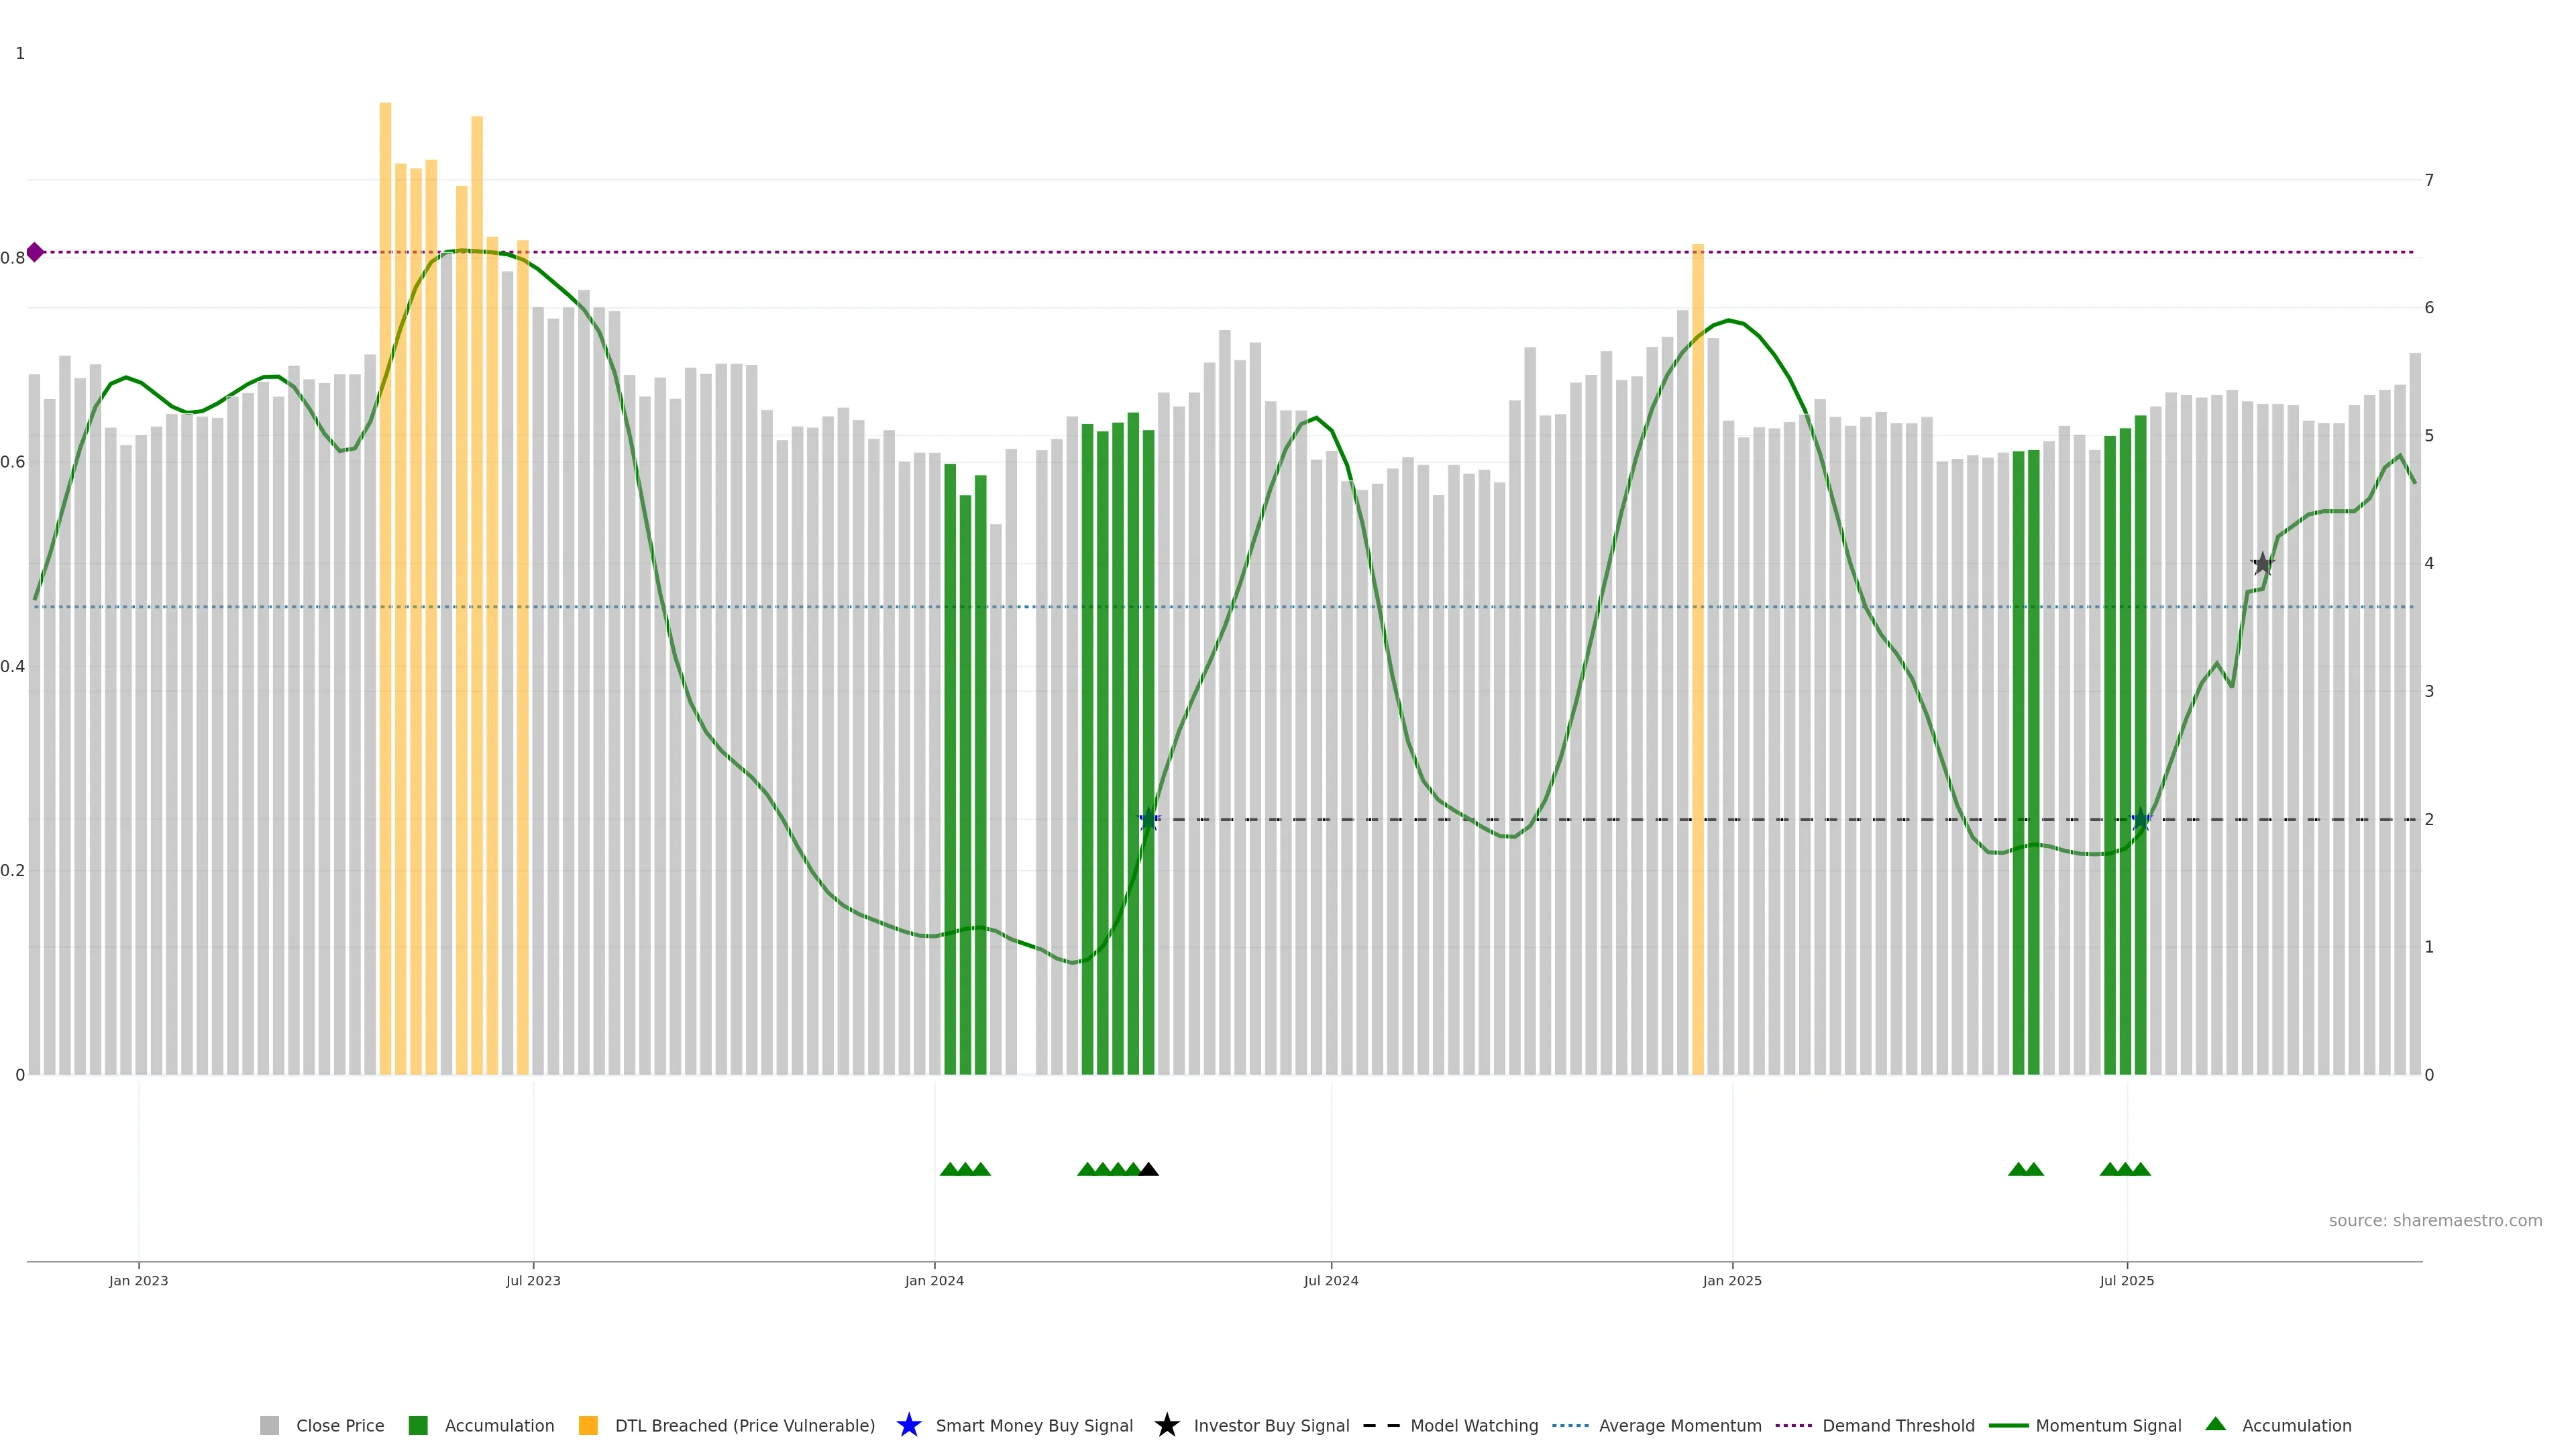Click the Investor Buy Signal star on chart
The height and width of the screenshot is (1449, 2576).
click(x=2262, y=564)
